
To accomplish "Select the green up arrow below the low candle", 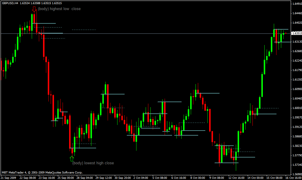I will [x=72, y=158].
